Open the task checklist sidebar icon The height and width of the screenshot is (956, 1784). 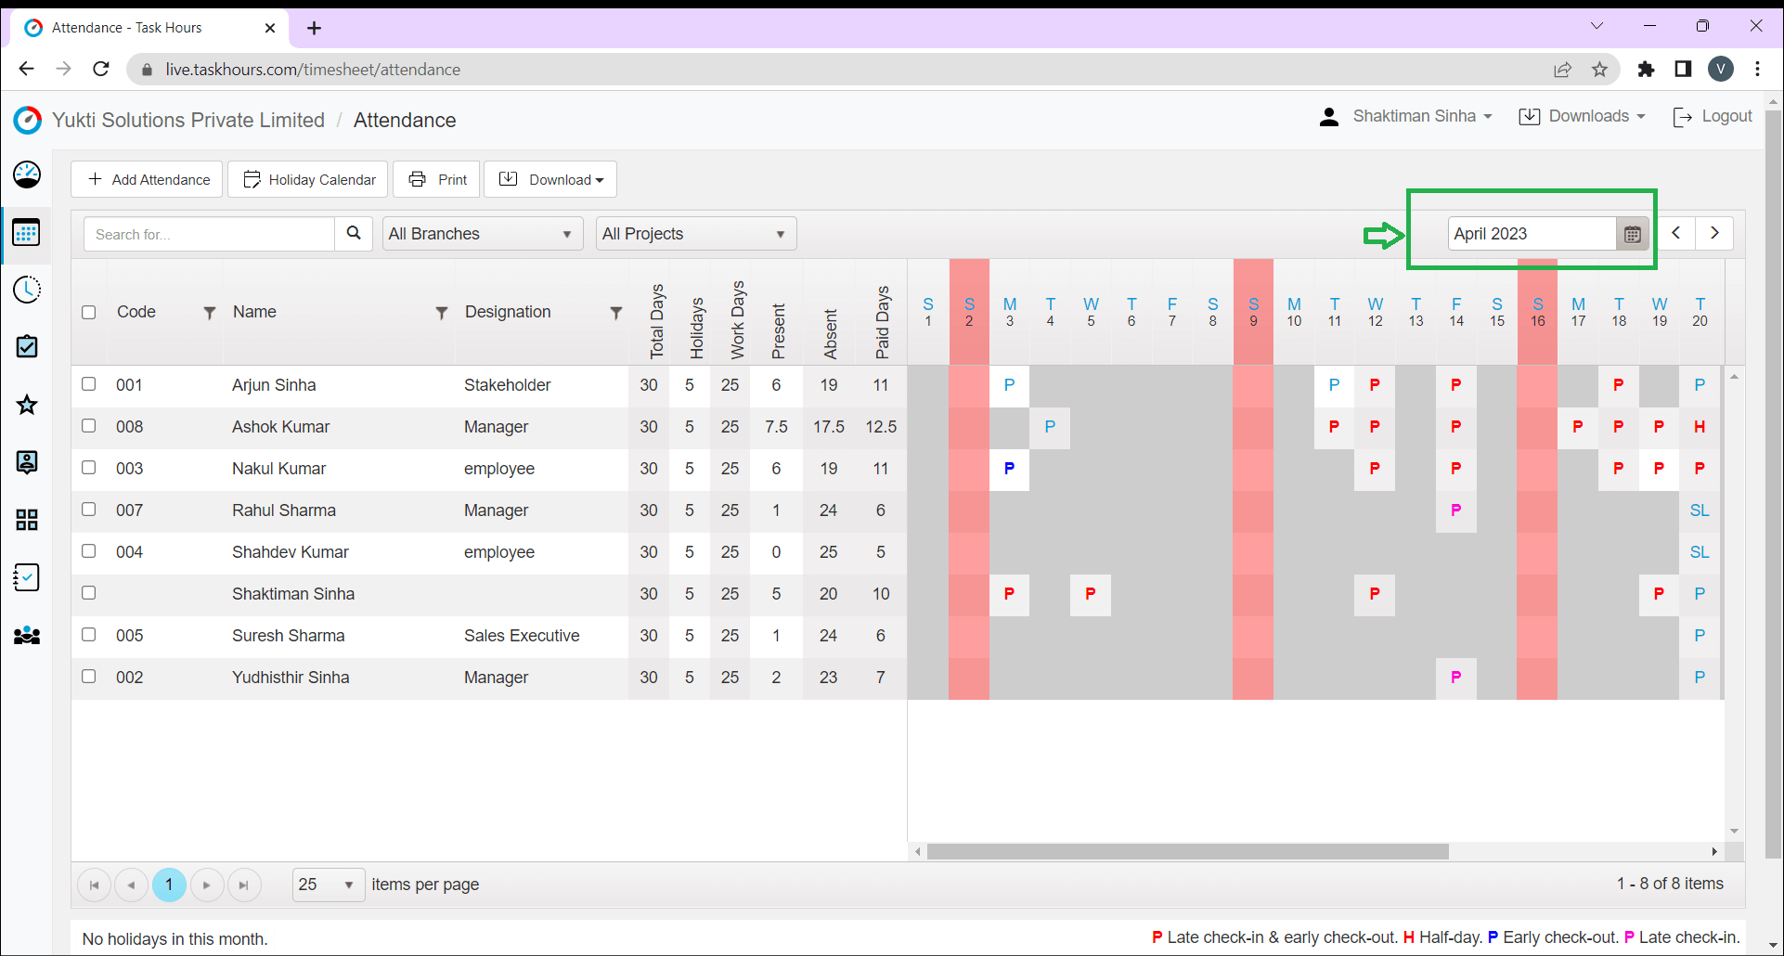pyautogui.click(x=27, y=577)
